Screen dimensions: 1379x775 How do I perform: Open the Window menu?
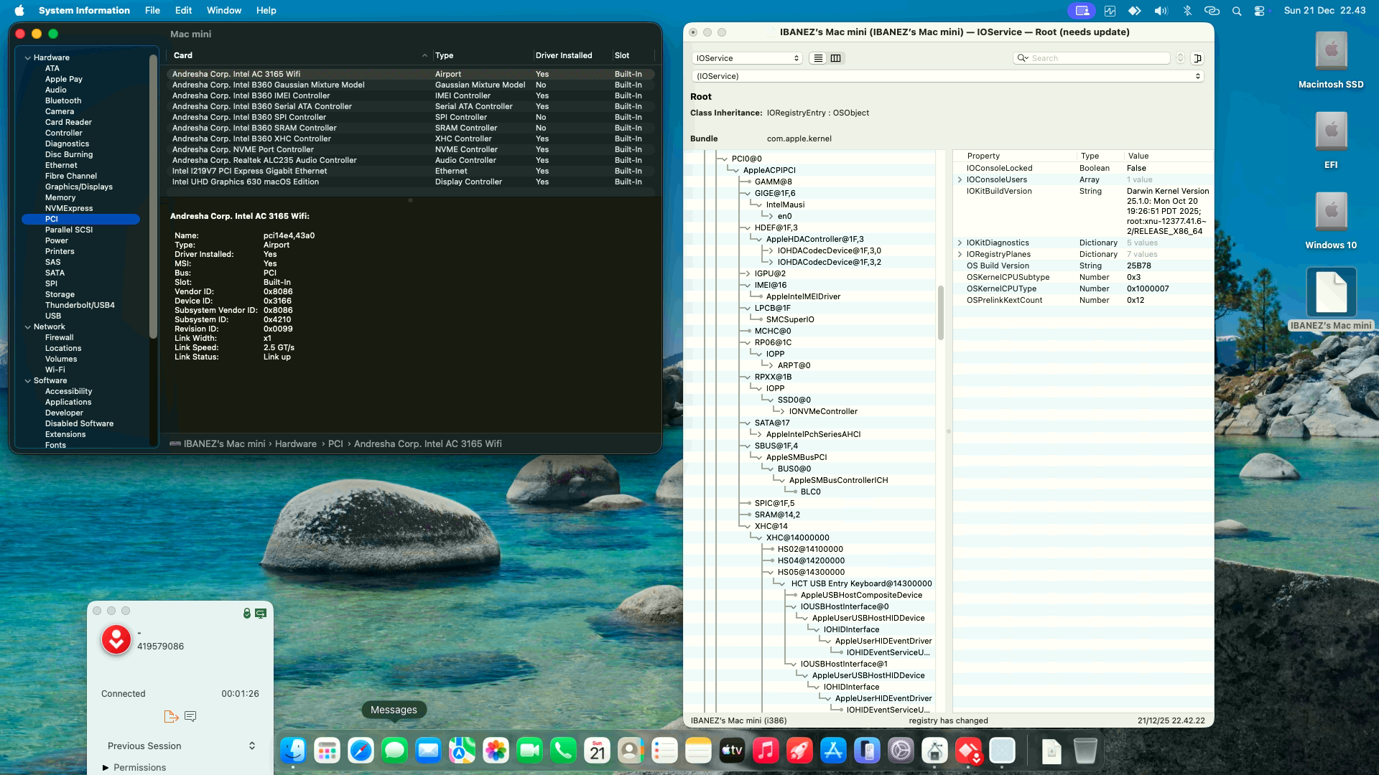(224, 10)
